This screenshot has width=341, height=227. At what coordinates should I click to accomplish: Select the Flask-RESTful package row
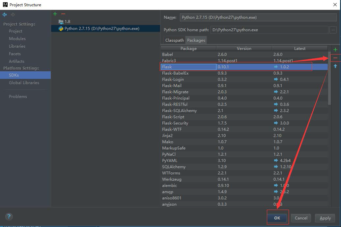click(x=244, y=104)
